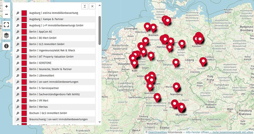
Task: Zoom to Berlin Ingenieursozietät Rek & Wieck
Action: (x=18, y=50)
